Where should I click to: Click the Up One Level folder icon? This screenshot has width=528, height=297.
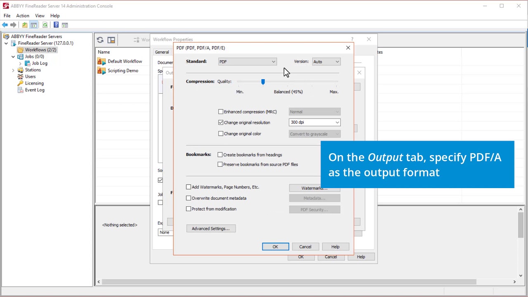pyautogui.click(x=25, y=25)
